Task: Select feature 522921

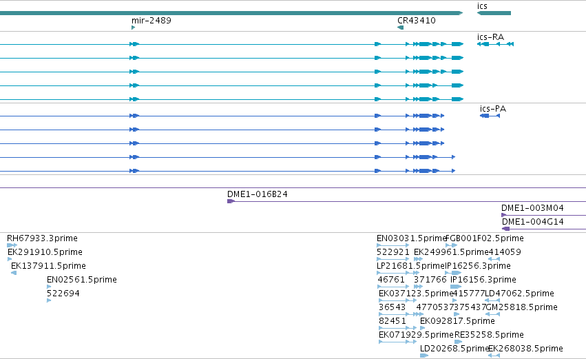Action: point(393,252)
